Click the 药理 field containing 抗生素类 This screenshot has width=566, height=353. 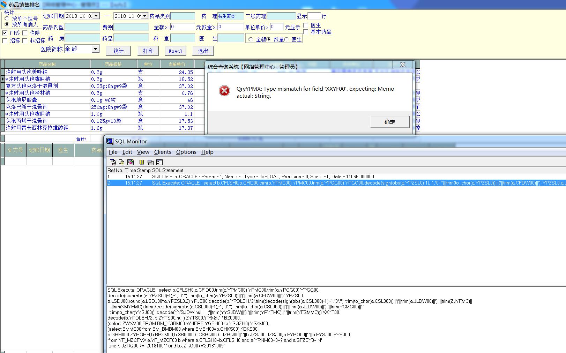click(231, 16)
